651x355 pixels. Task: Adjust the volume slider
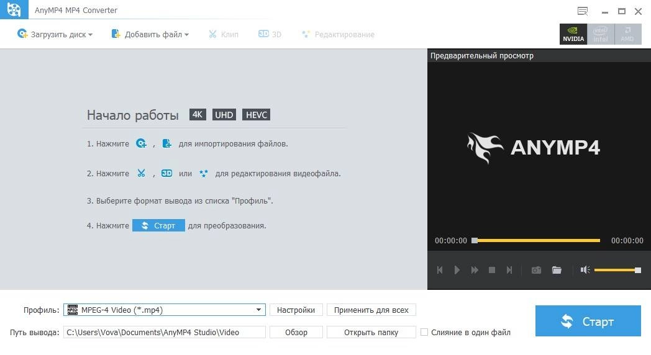[617, 270]
